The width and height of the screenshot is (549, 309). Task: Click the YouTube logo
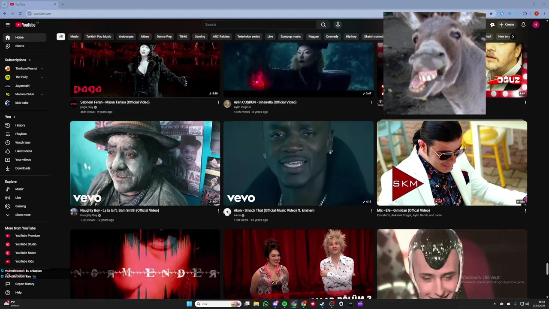tap(26, 24)
